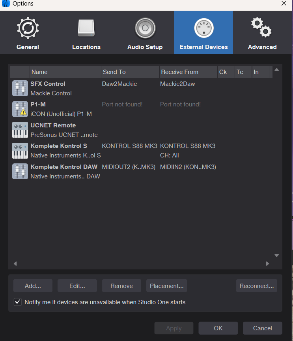Click the device list scroll up arrow
Screen dimensions: 293x341
point(276,70)
